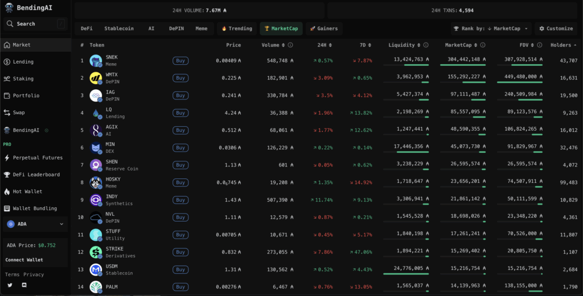Open the STRIKE token icon
Screen dimensions: 583x296
point(96,252)
